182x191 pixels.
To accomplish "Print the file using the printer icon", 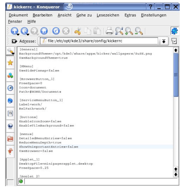I will (109, 31).
